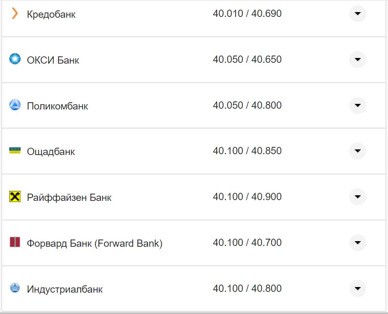This screenshot has width=388, height=314.
Task: Open the Ощадбанк dropdown arrow
Action: (357, 151)
